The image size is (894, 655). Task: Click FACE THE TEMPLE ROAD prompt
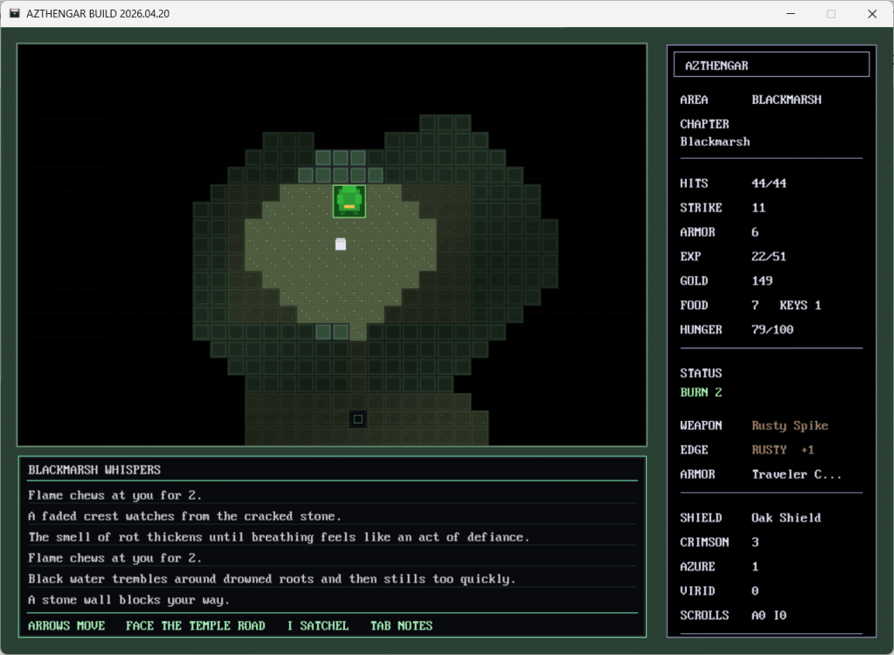click(195, 625)
